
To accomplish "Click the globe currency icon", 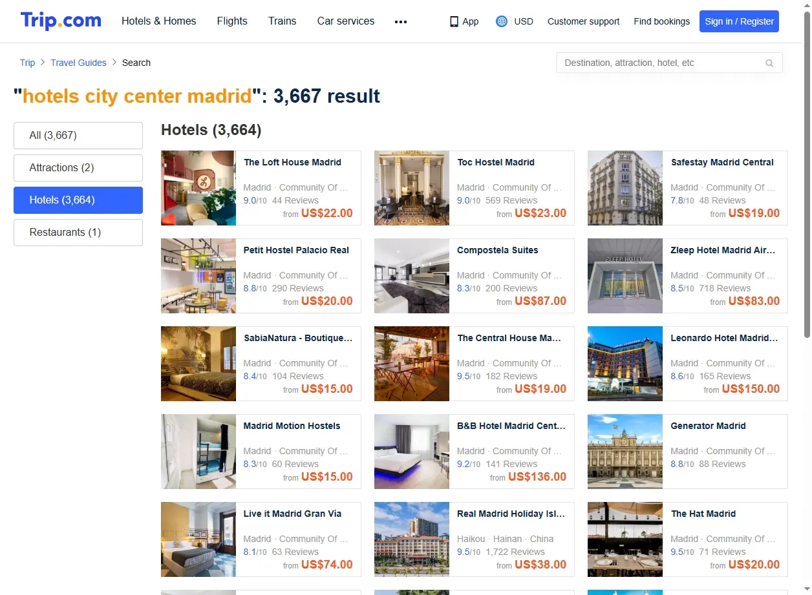I will 502,21.
